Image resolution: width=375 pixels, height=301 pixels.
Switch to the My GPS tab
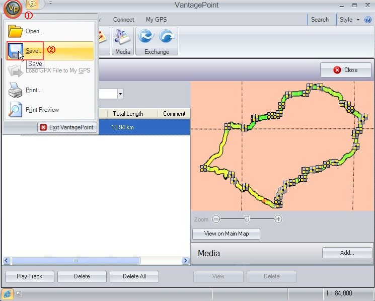(x=156, y=20)
